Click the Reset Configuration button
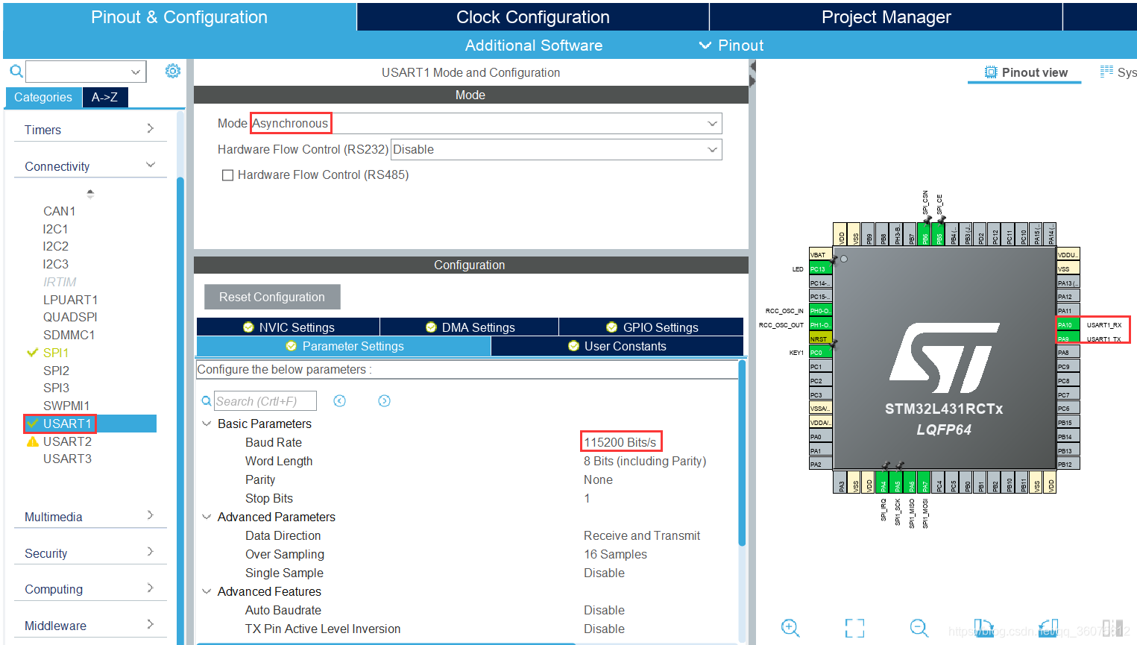The height and width of the screenshot is (645, 1137). tap(272, 297)
